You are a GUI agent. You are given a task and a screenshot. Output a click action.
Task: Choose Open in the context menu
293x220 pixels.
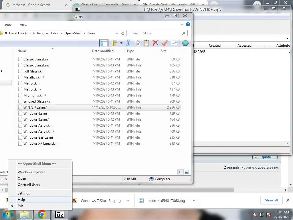(x=40, y=178)
